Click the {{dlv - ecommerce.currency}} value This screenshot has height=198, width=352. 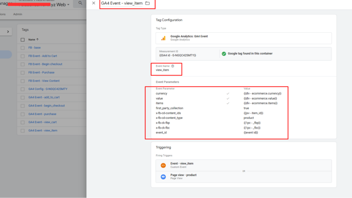point(262,93)
